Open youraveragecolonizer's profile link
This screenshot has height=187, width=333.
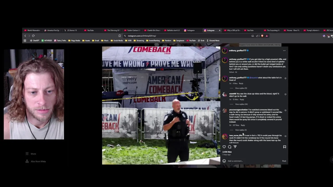pyautogui.click(x=238, y=110)
